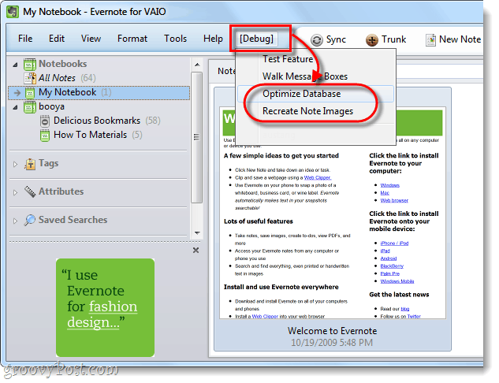Choose Recreate Note Images menu entry
The width and height of the screenshot is (499, 383).
tap(307, 111)
